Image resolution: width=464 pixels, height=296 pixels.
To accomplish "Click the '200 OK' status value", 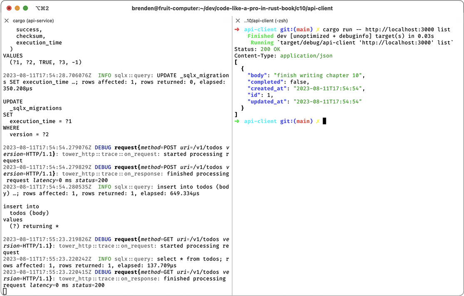I will click(x=270, y=49).
